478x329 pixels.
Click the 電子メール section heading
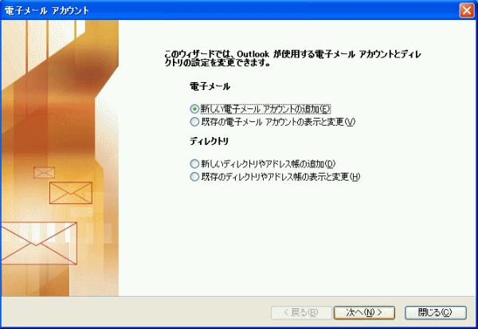[210, 87]
